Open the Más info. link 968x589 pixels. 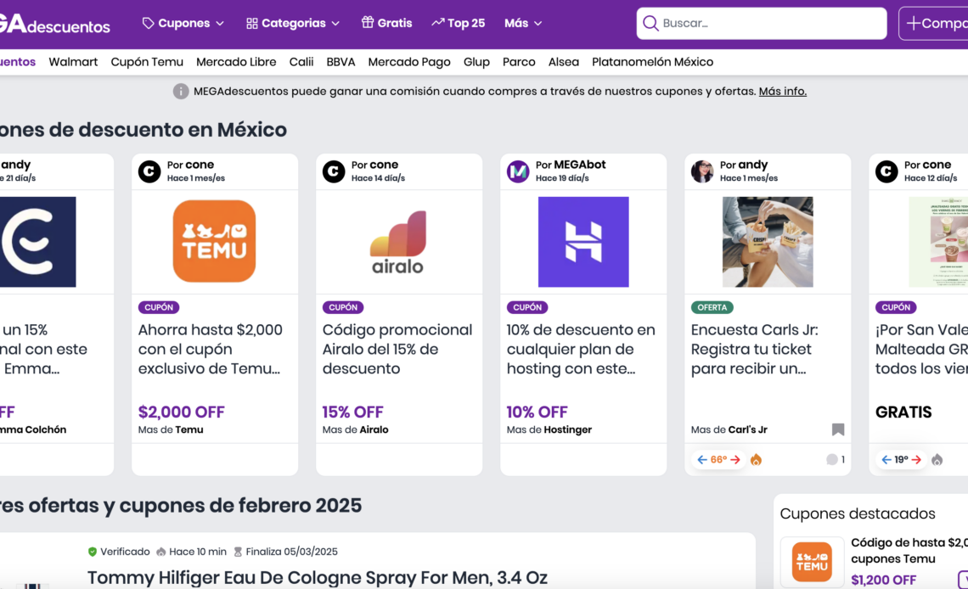click(x=783, y=92)
